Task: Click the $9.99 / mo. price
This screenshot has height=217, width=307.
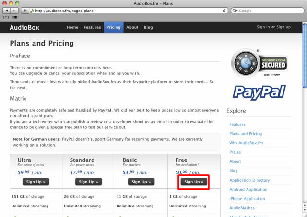Action: (30, 172)
